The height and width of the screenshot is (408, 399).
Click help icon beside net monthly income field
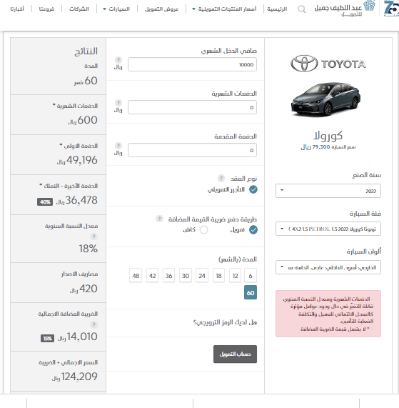pos(118,60)
